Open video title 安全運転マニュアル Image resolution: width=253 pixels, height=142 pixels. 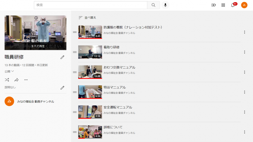118,107
